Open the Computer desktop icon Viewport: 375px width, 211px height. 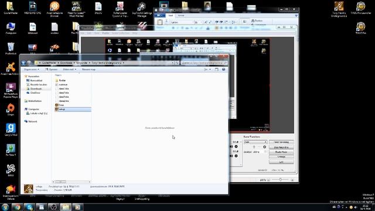[11, 29]
